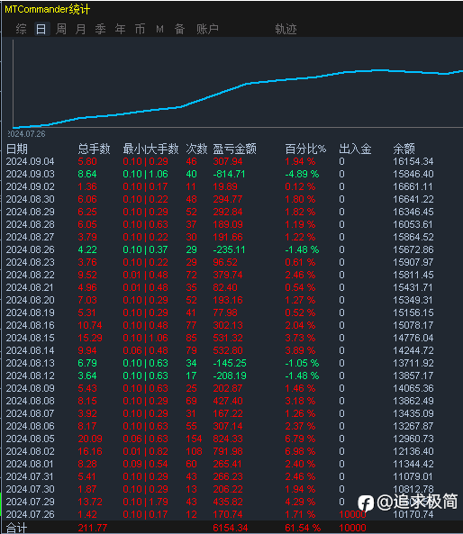Open the 轨迹 track tab
Viewport: 463px width, 534px height.
click(x=286, y=29)
